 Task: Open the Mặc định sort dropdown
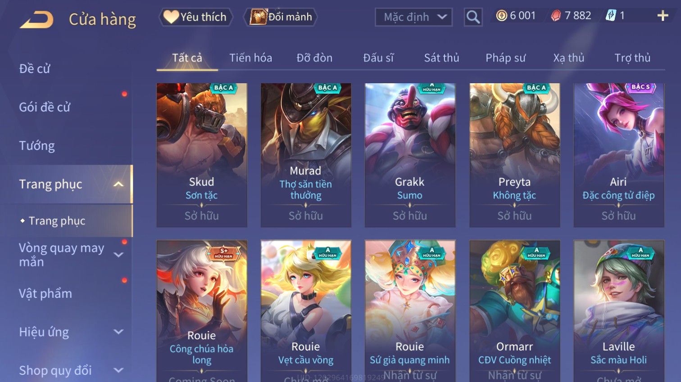(x=413, y=17)
